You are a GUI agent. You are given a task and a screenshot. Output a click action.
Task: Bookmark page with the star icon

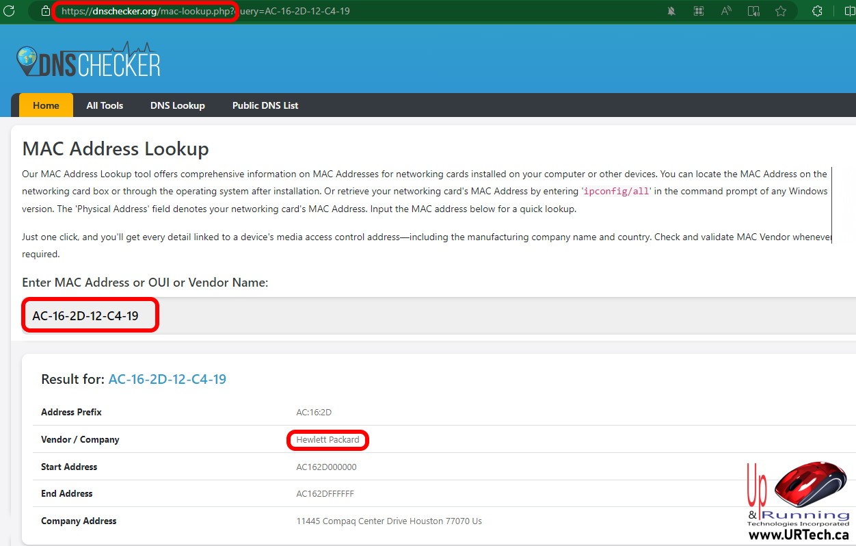781,11
